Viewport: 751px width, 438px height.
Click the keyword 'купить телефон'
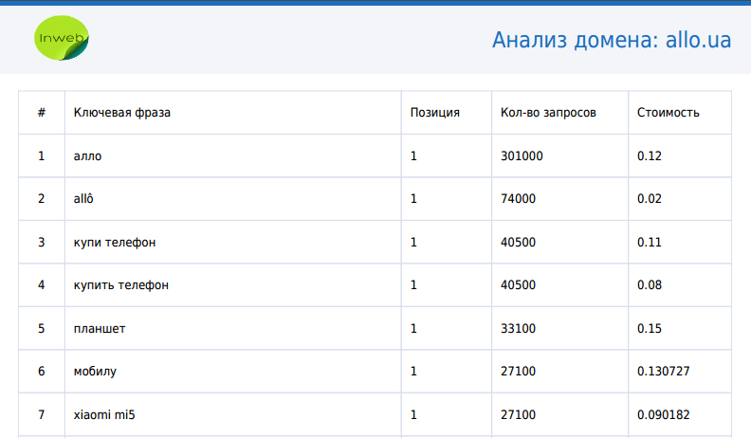(x=121, y=285)
